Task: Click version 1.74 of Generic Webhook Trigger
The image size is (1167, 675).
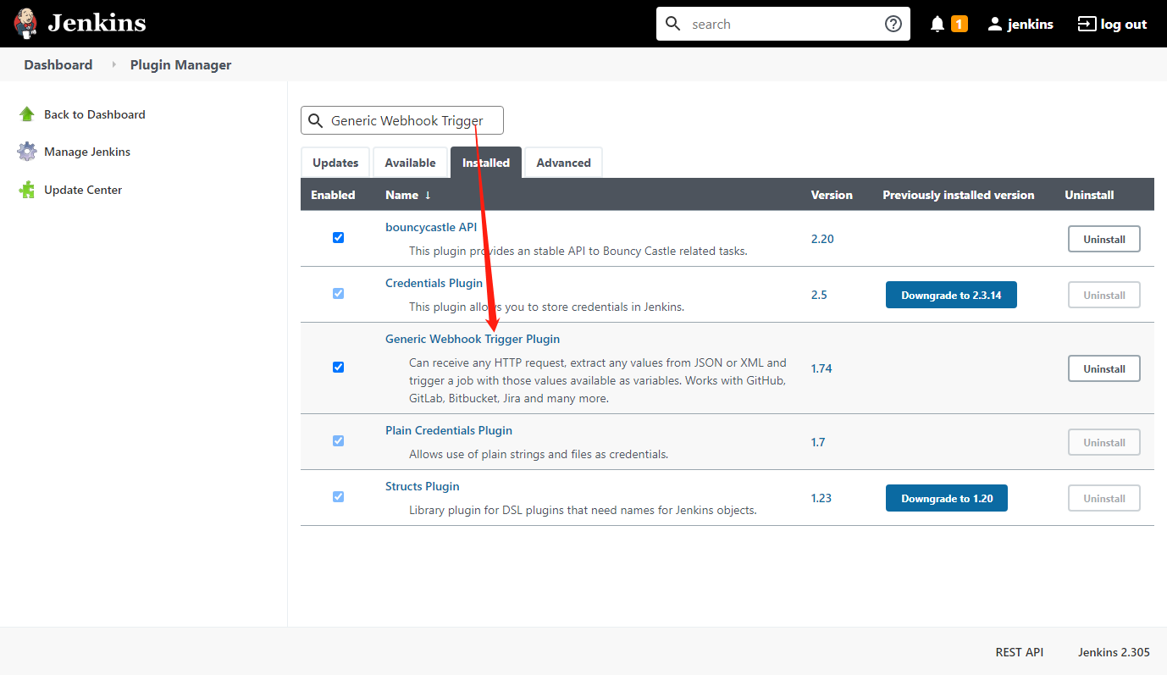Action: pos(821,368)
